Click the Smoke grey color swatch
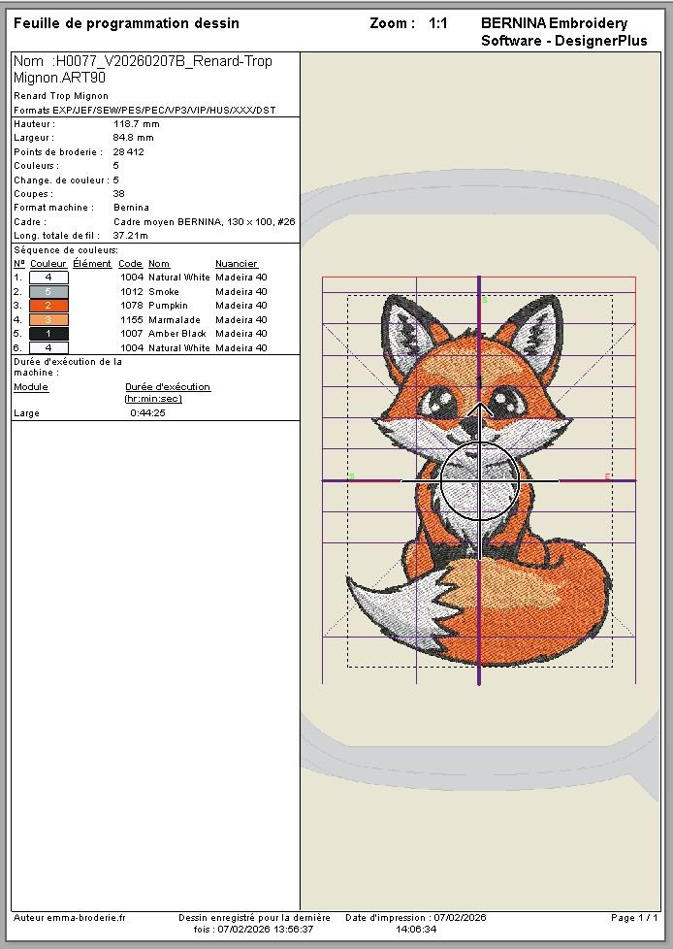Viewport: 673px width, 949px height. (49, 292)
